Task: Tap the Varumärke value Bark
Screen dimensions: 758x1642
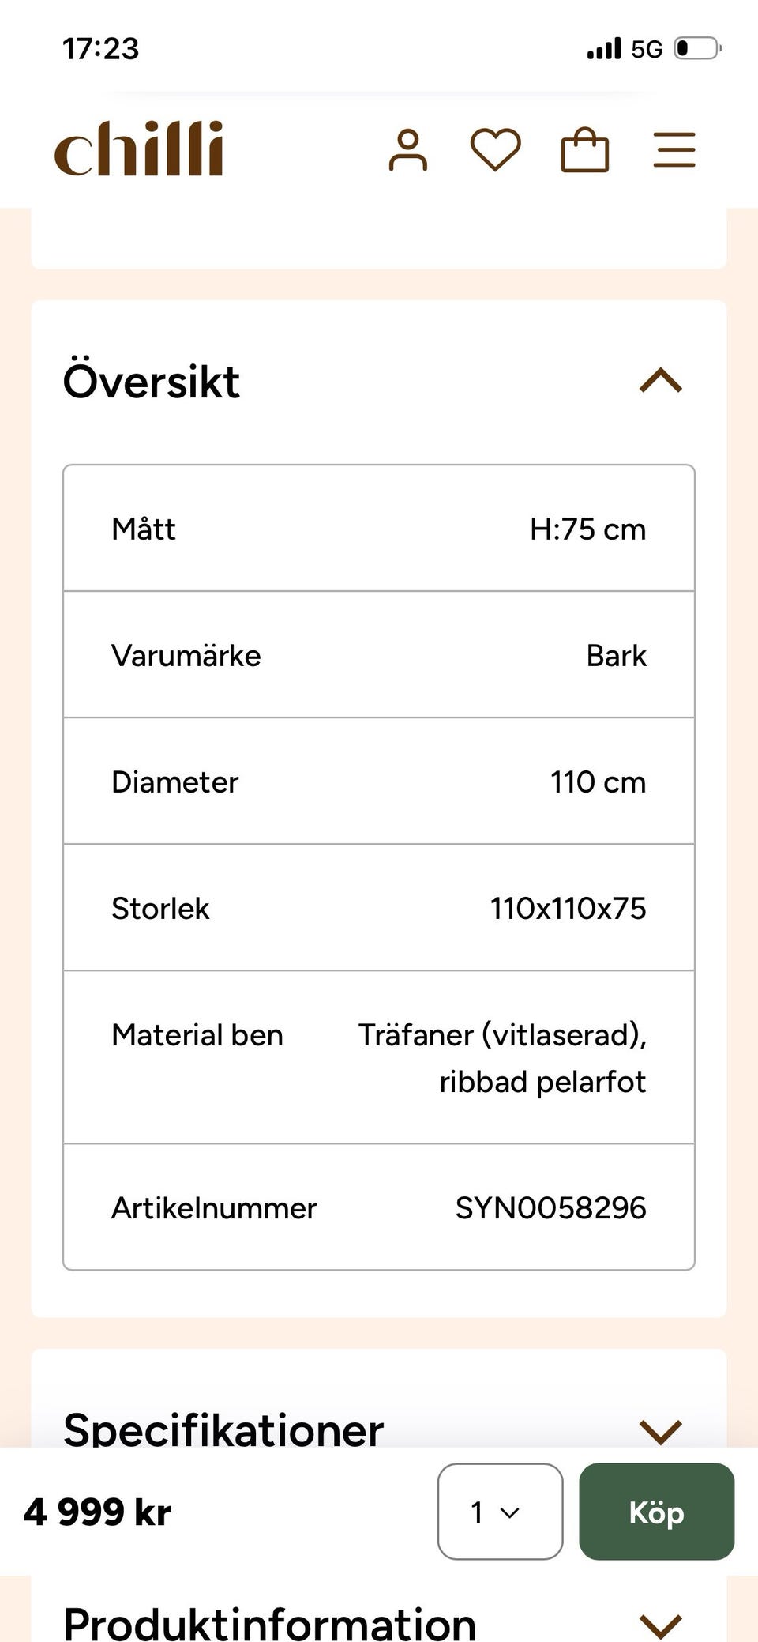Action: coord(616,656)
